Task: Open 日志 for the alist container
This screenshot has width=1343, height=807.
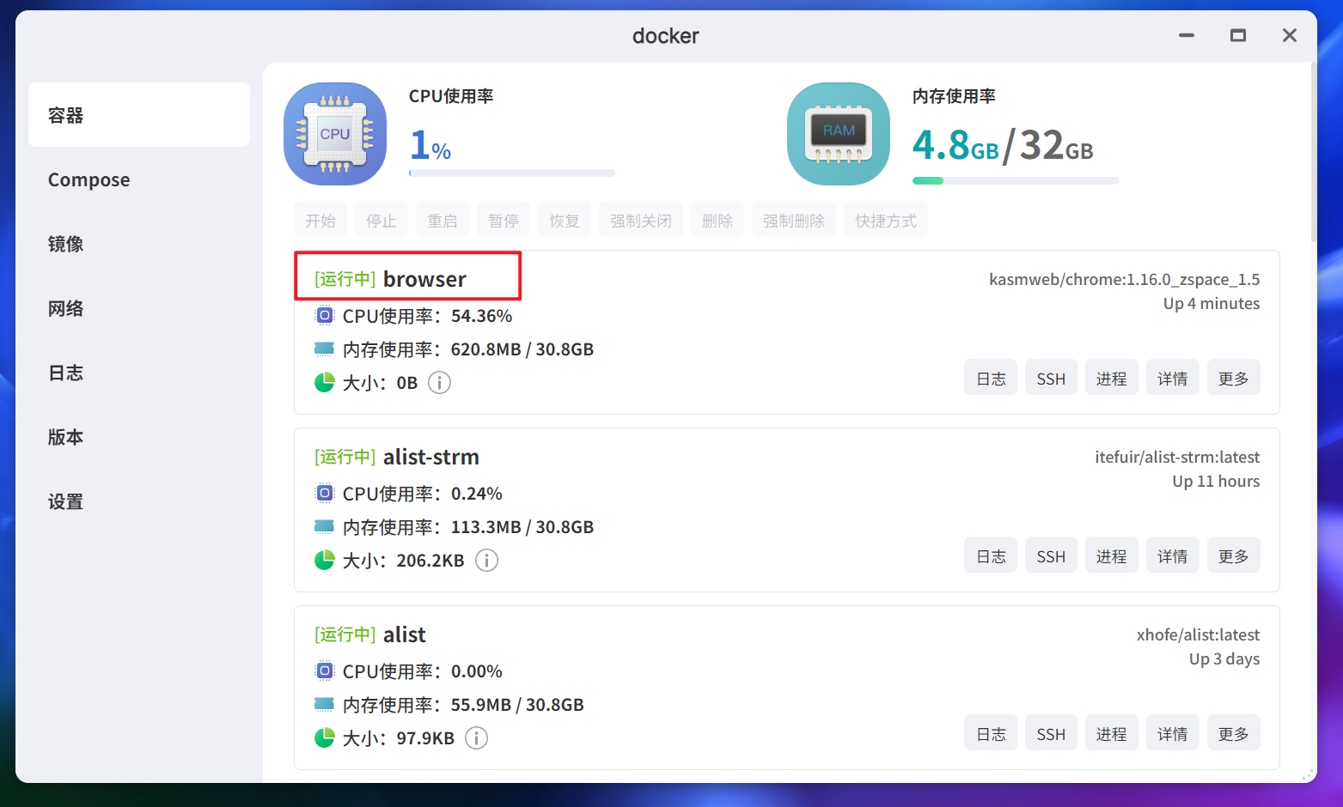Action: click(991, 733)
